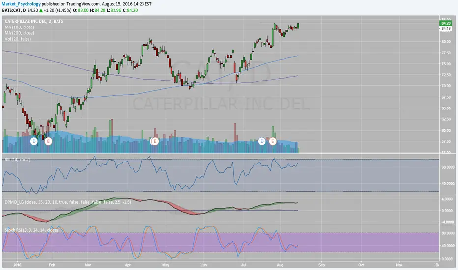Click the 75.00 price axis label
This screenshot has width=458, height=270.
pyautogui.click(x=446, y=64)
